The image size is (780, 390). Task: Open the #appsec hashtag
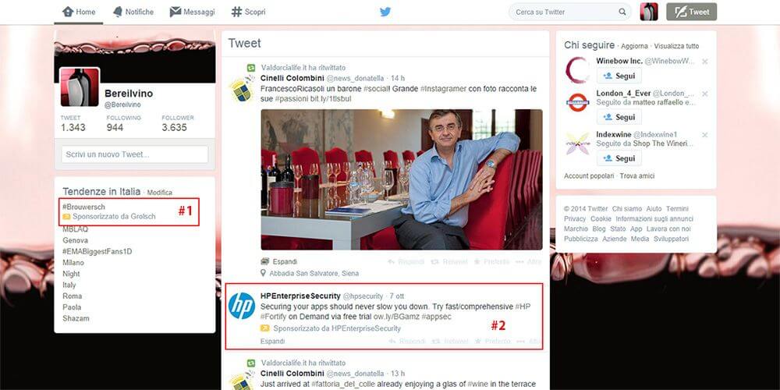point(436,317)
